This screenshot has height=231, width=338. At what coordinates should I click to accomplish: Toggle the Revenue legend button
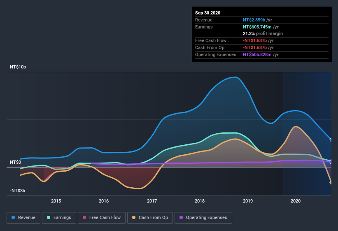click(x=23, y=218)
